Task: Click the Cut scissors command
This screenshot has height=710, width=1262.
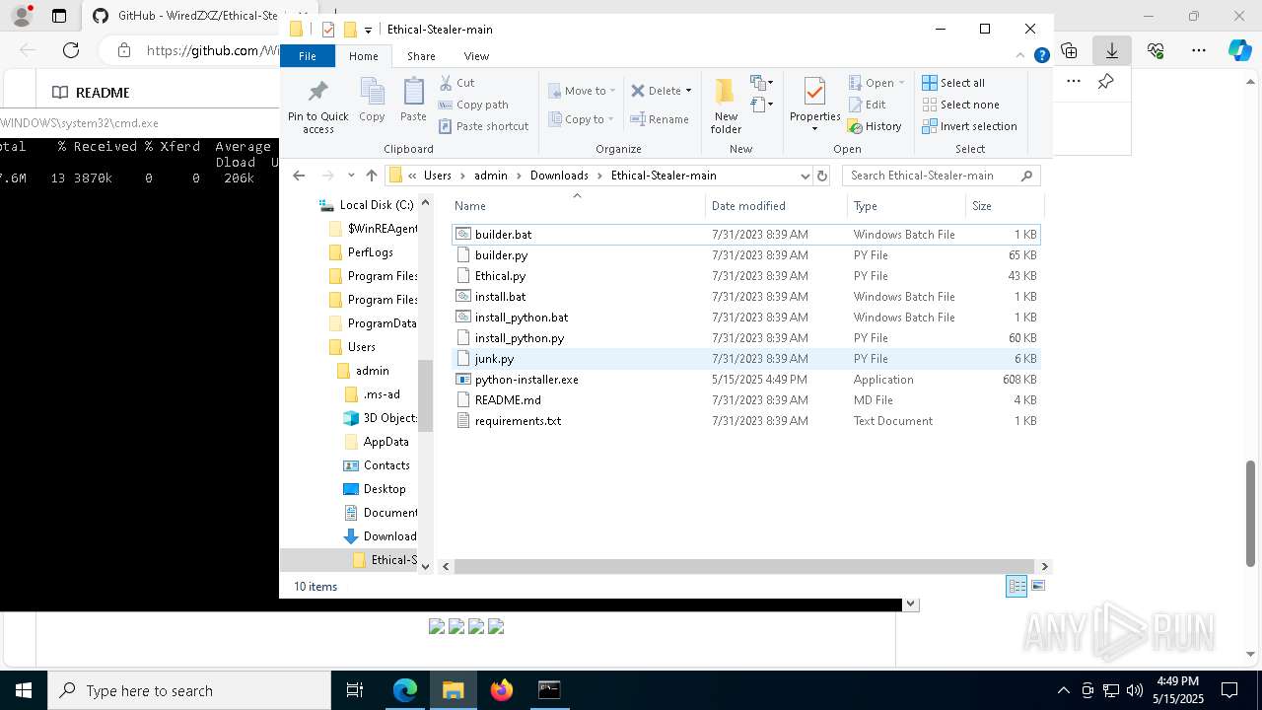Action: (456, 83)
